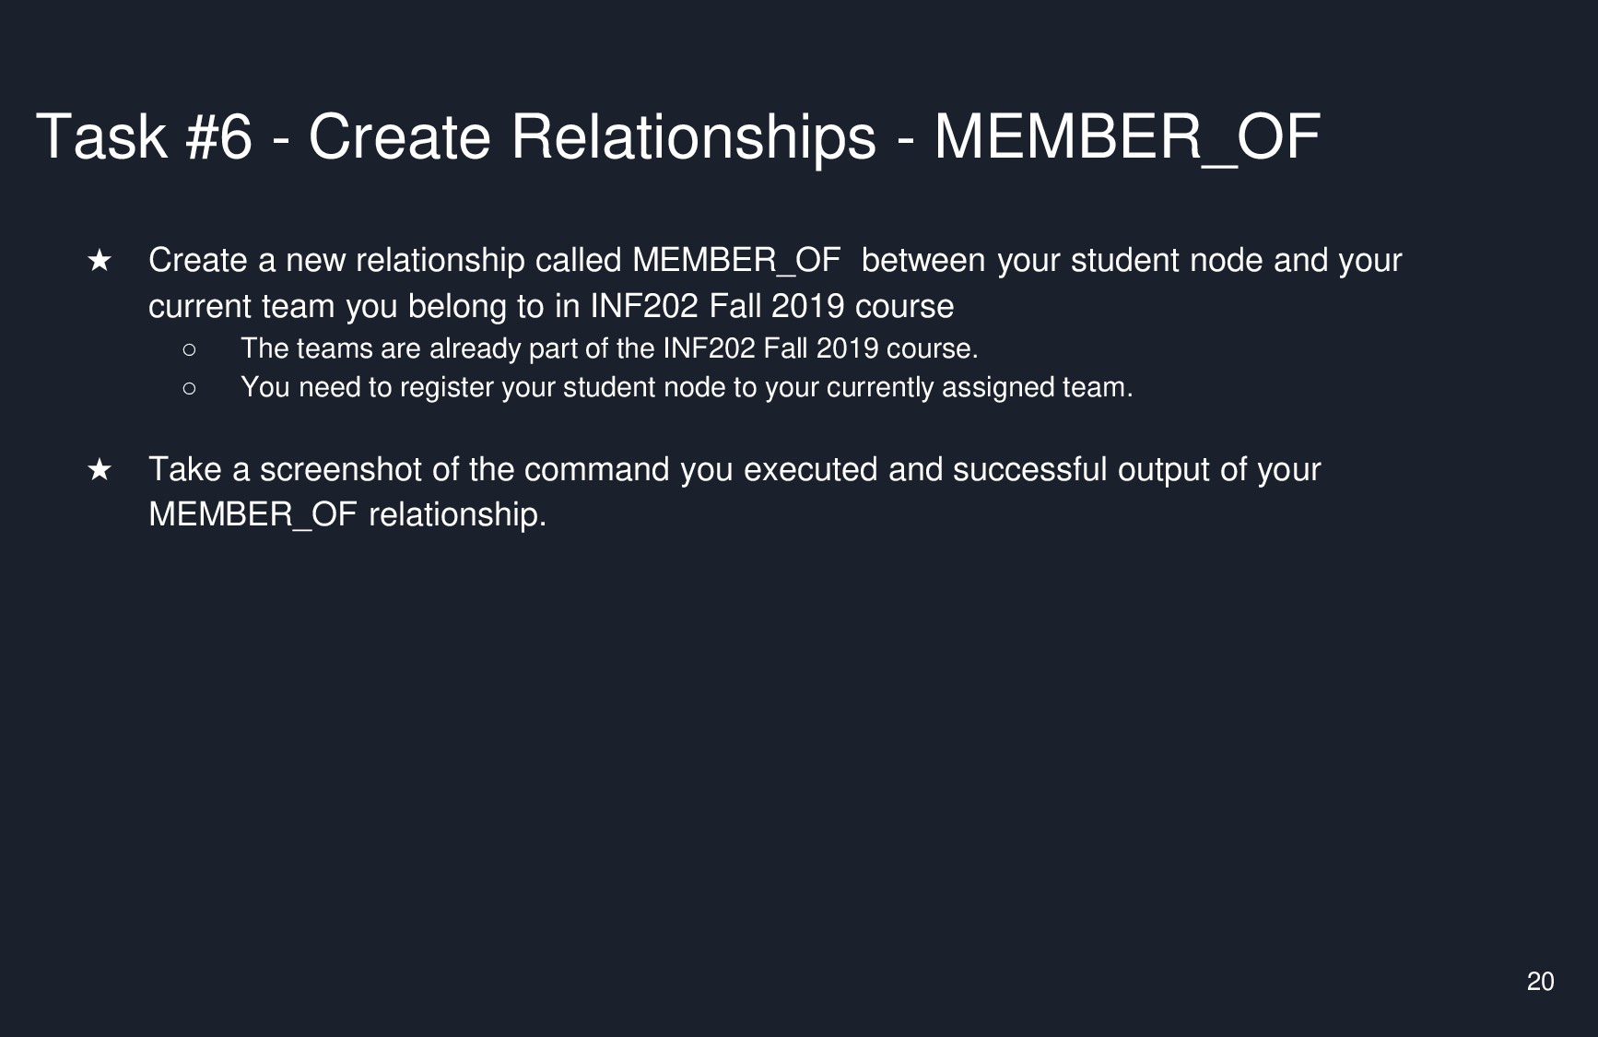The height and width of the screenshot is (1037, 1598).
Task: Click the circle bullet before "The teams are already"
Action: pos(189,349)
